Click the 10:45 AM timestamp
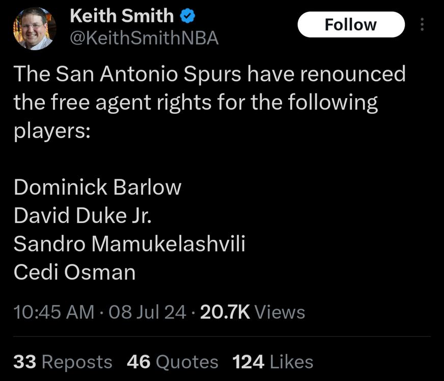The width and height of the screenshot is (444, 381). pyautogui.click(x=54, y=312)
